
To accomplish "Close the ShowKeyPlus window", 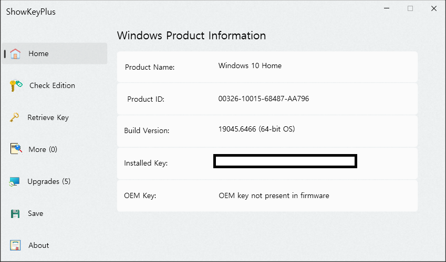I will pyautogui.click(x=434, y=8).
